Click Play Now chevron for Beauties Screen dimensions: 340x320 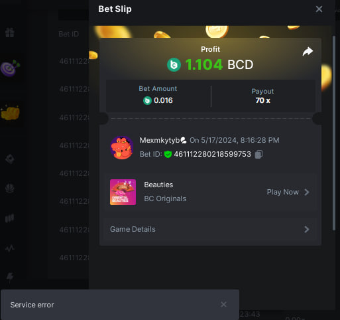tap(306, 192)
